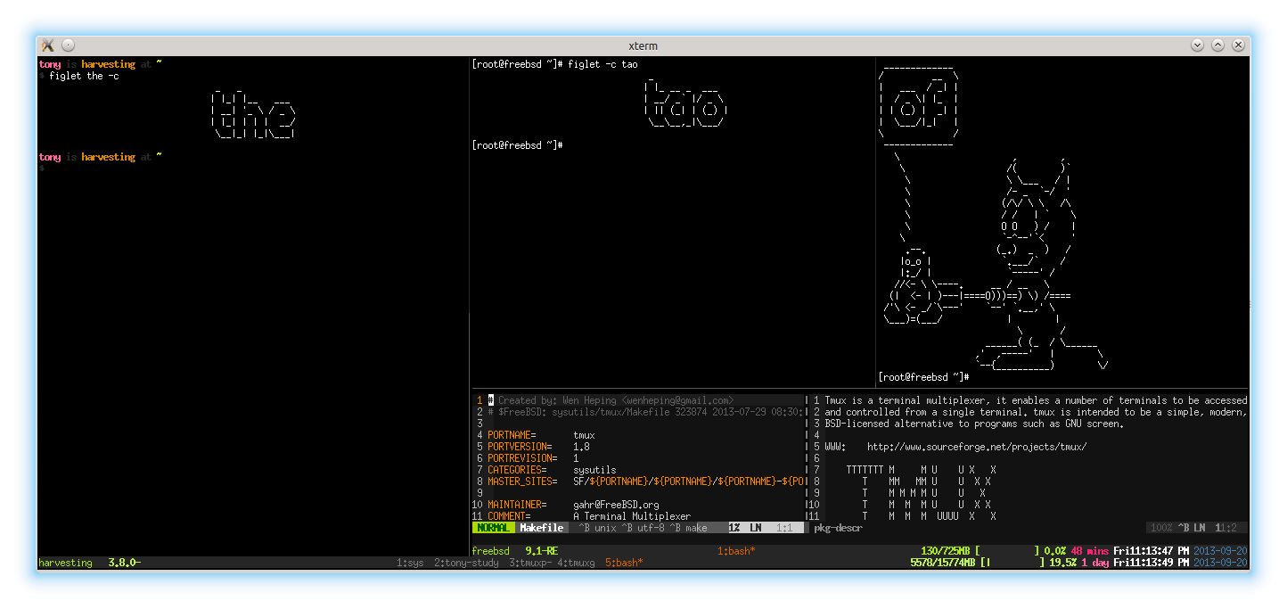
Task: Click the NORMAL mode indicator in vim
Action: click(493, 528)
